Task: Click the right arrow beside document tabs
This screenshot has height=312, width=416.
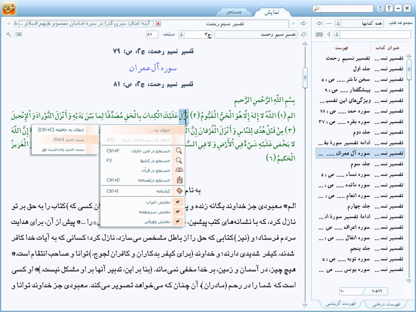Action: (303, 24)
